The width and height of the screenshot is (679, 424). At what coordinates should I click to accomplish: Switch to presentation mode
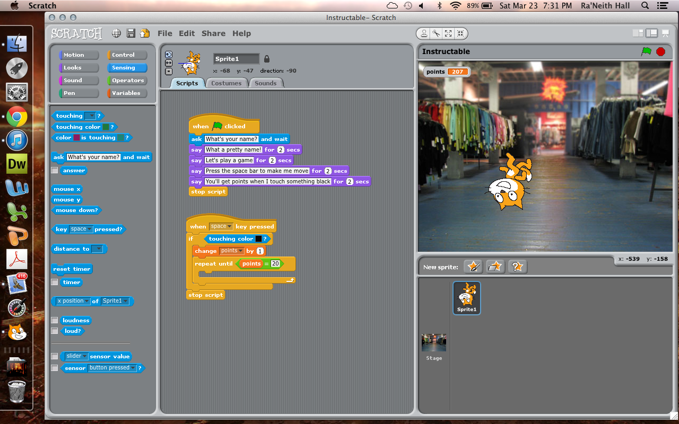coord(665,33)
